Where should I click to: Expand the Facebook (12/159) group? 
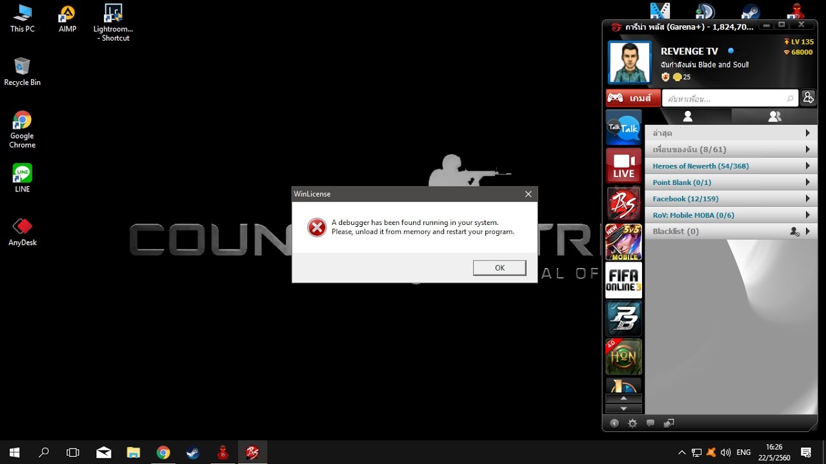point(731,198)
